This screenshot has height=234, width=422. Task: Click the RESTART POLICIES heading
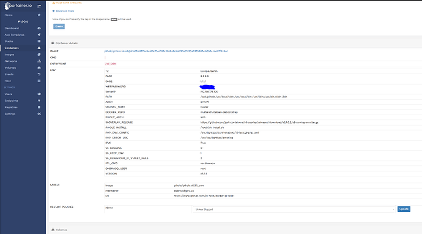pyautogui.click(x=62, y=207)
